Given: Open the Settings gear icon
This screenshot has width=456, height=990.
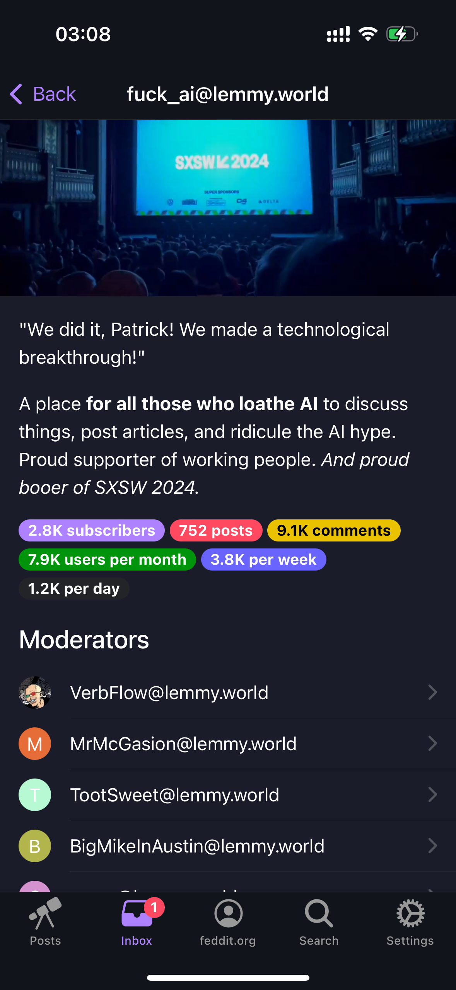Looking at the screenshot, I should tap(410, 913).
